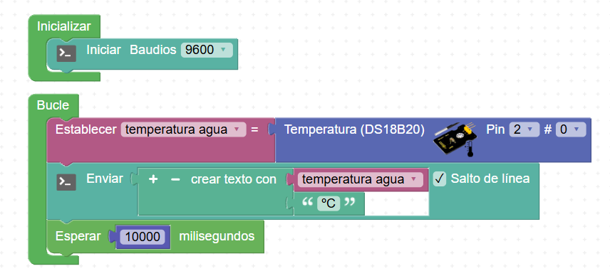Remove a text input with minus icon
Image resolution: width=610 pixels, height=271 pixels.
(x=175, y=179)
